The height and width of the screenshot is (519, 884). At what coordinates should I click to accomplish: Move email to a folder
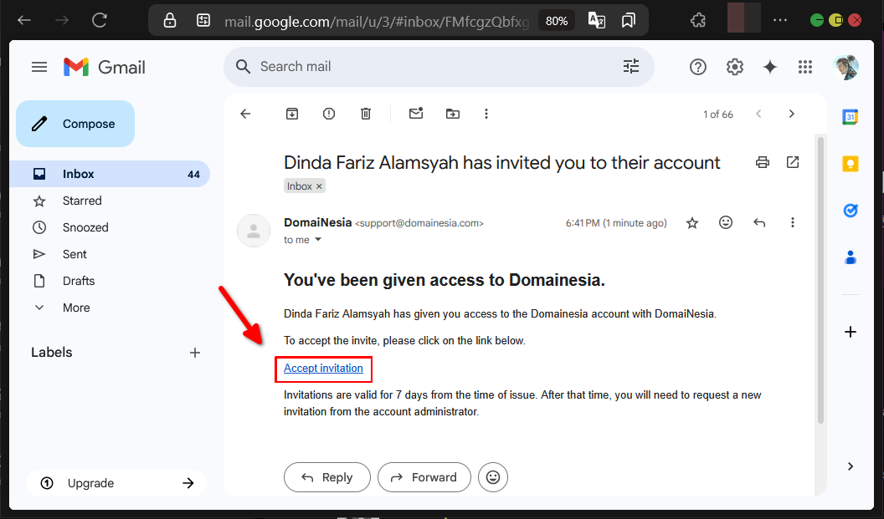pyautogui.click(x=453, y=114)
